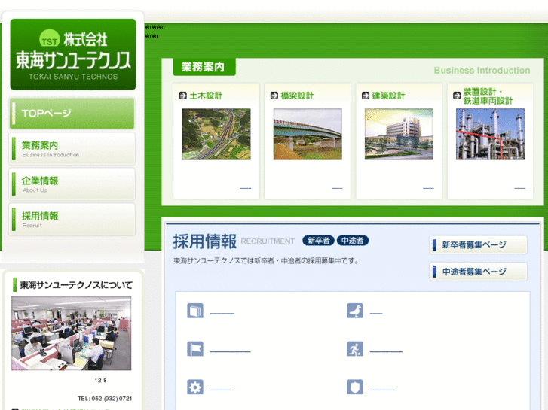
Task: Open the 橋梁設計 heading link
Action: 297,96
